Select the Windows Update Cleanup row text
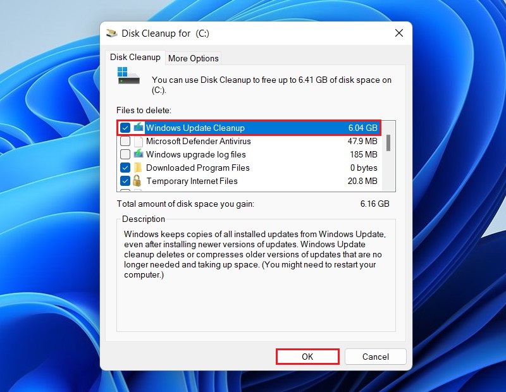Image resolution: width=506 pixels, height=392 pixels. (195, 128)
